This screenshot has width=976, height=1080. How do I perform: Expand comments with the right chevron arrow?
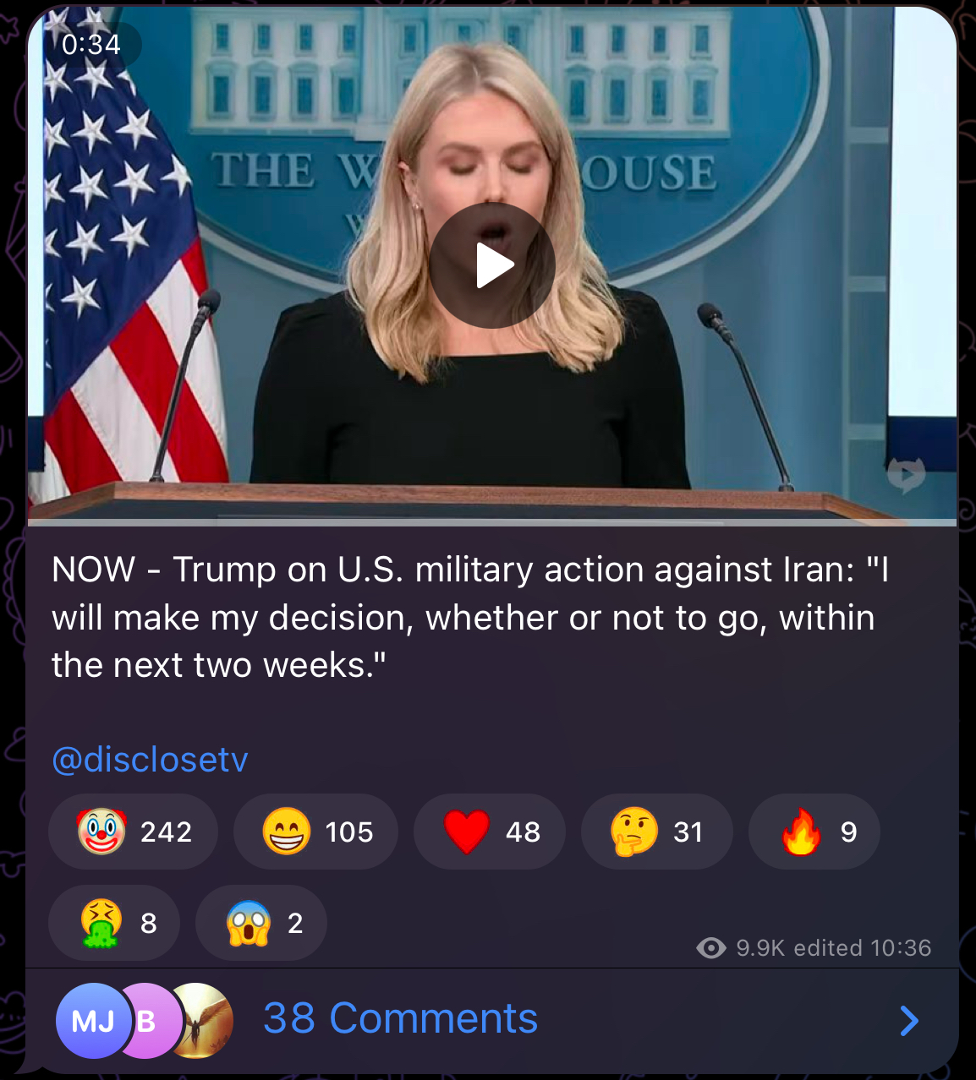(x=909, y=1021)
